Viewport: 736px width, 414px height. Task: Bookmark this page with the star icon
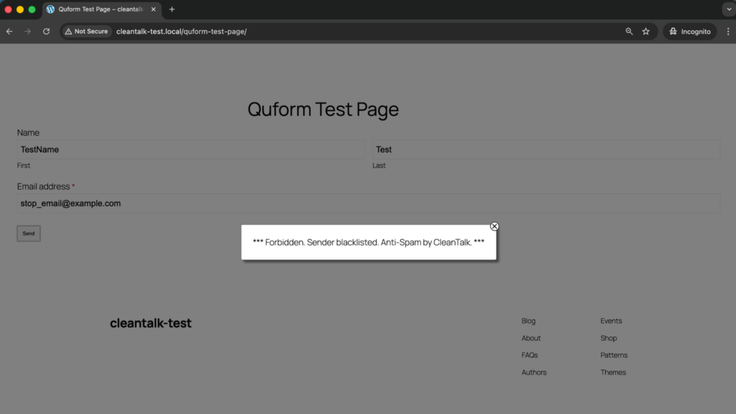coord(646,32)
